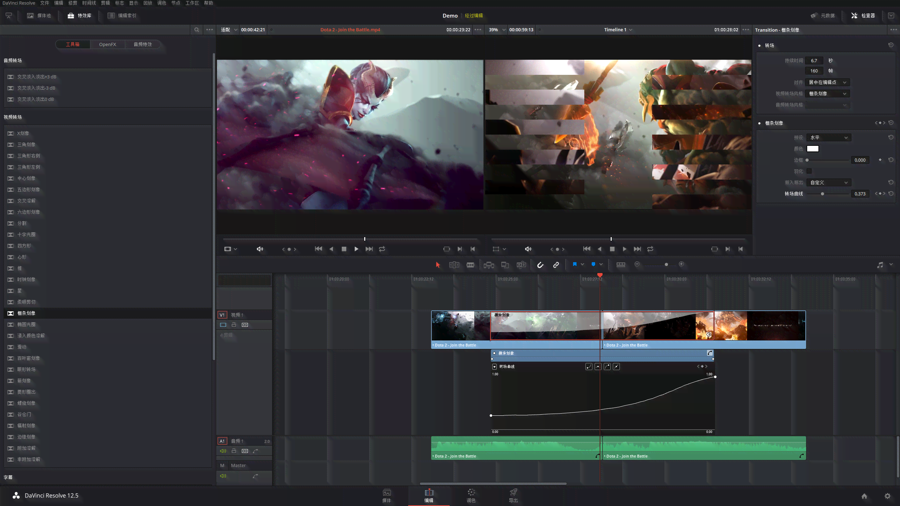Open the 导出 deliver page
The image size is (900, 506).
click(x=513, y=495)
